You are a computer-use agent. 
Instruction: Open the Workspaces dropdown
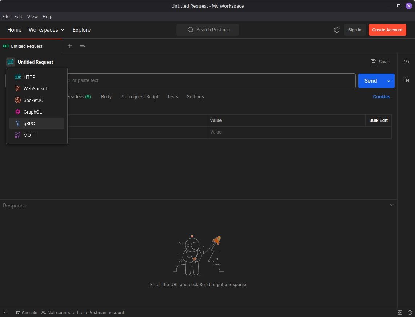point(47,30)
